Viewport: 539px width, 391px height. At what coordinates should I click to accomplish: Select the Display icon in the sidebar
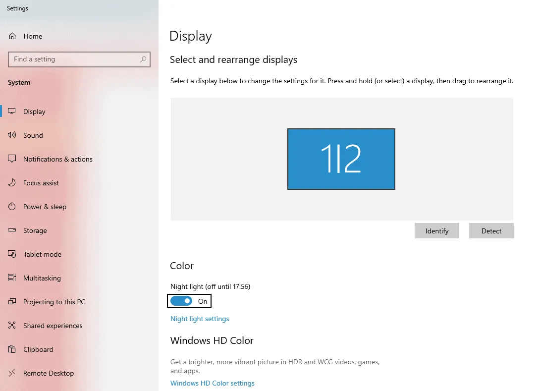[11, 112]
